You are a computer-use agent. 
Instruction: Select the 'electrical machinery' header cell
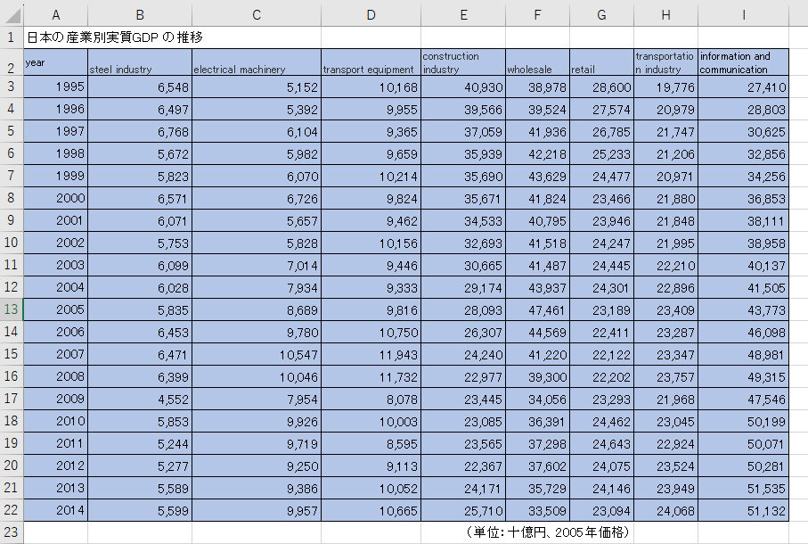click(x=257, y=62)
